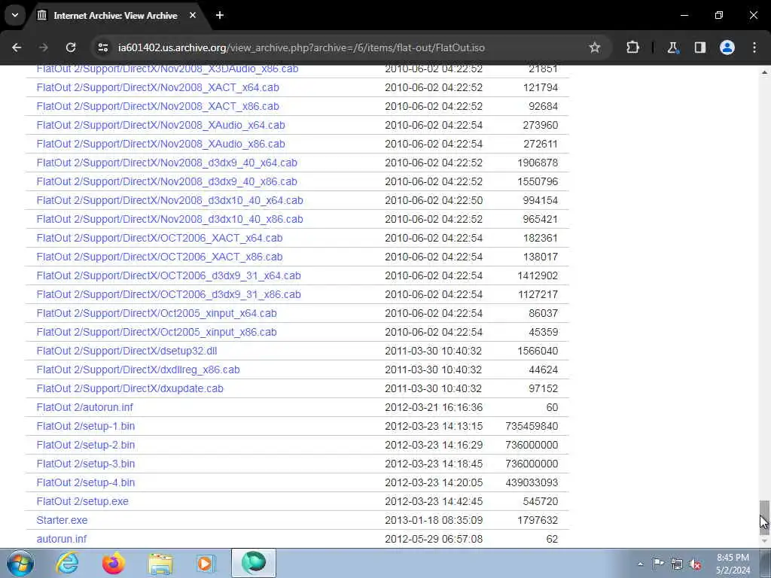Click the size value 1566040

click(538, 351)
